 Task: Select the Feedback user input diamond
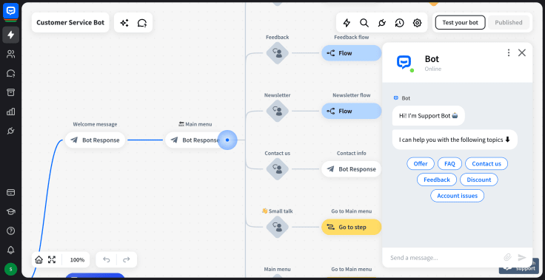point(278,53)
